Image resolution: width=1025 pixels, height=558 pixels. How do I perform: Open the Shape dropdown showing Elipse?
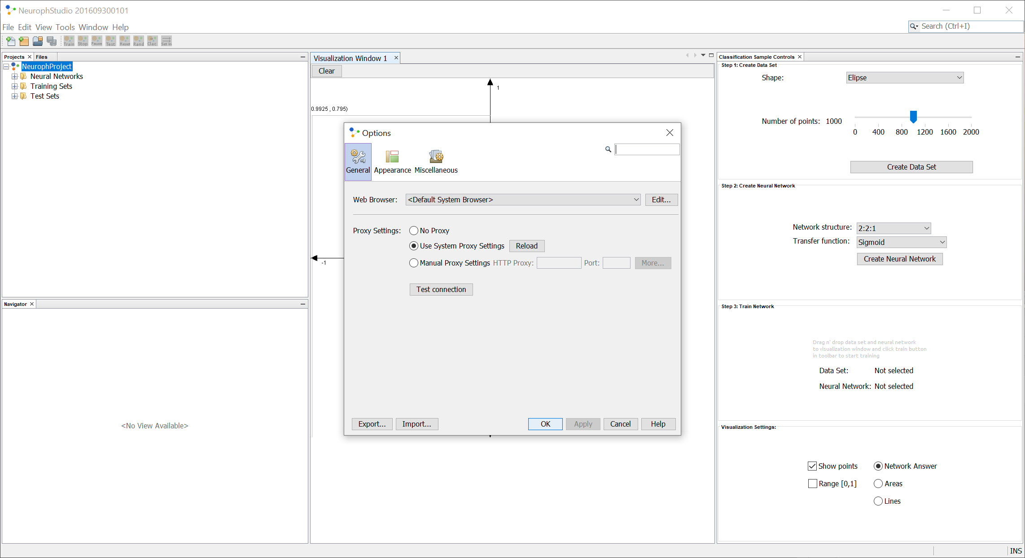click(905, 78)
